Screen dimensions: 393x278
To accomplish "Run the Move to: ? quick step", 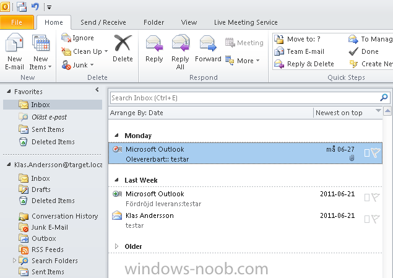I will (x=297, y=39).
